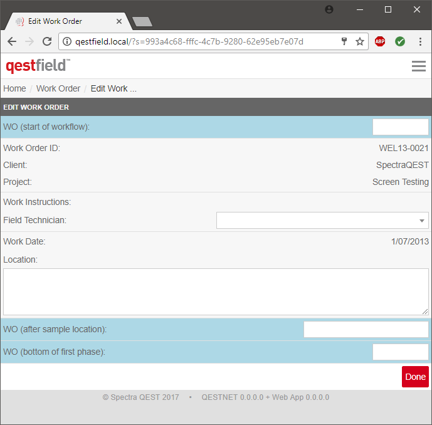Focus the WO (after sample location) field
The image size is (432, 425).
coord(366,330)
